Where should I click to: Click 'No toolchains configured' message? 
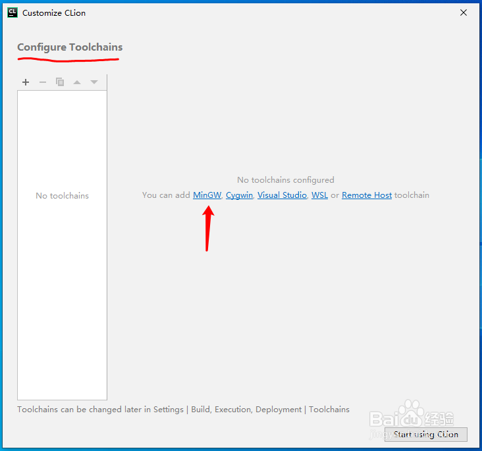(286, 180)
